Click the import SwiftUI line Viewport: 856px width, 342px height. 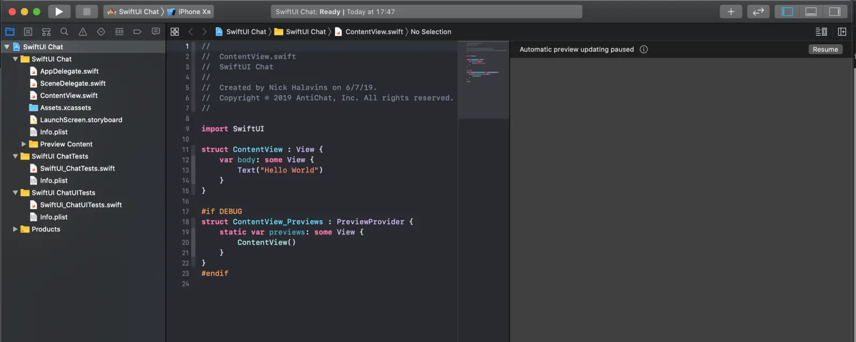point(233,129)
